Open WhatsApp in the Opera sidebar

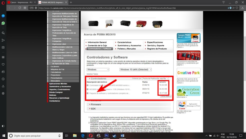tap(3, 23)
